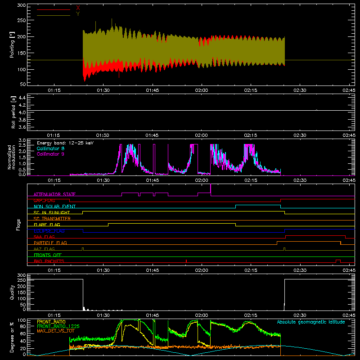Click the Pointing axis title

(x=12, y=45)
